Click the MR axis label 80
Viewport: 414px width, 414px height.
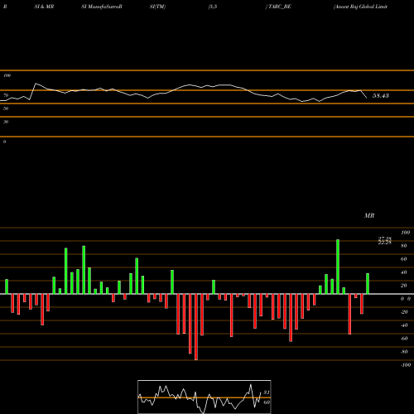[404, 246]
